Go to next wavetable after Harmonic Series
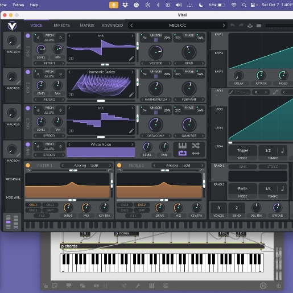Image resolution: width=293 pixels, height=293 pixels. point(133,72)
